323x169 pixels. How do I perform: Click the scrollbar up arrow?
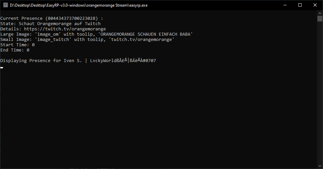(320, 13)
